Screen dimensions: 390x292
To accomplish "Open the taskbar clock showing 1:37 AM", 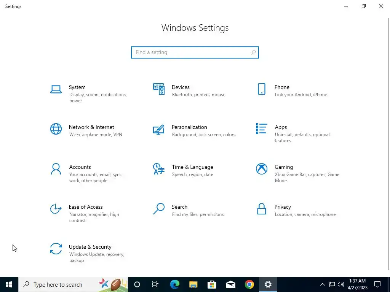I will pos(357,284).
